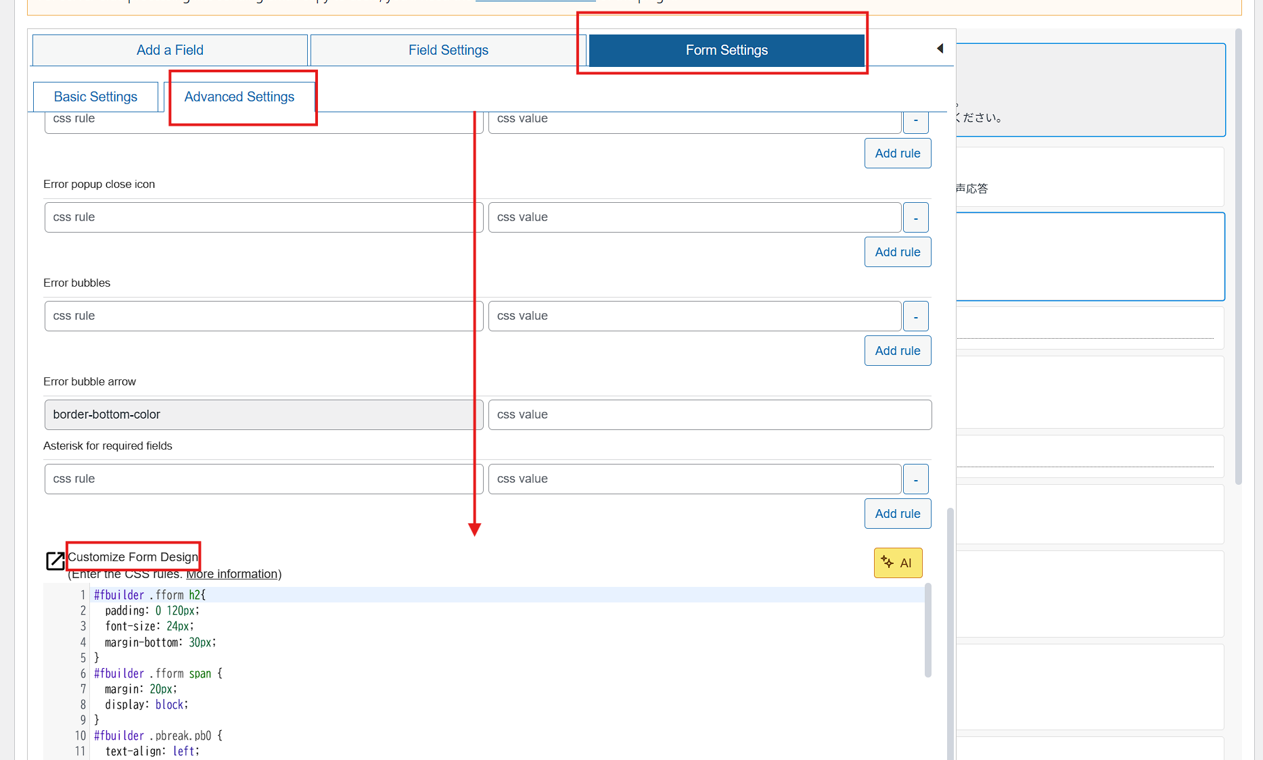Remove the Error bubbles CSS rule
Image resolution: width=1263 pixels, height=760 pixels.
coord(915,316)
